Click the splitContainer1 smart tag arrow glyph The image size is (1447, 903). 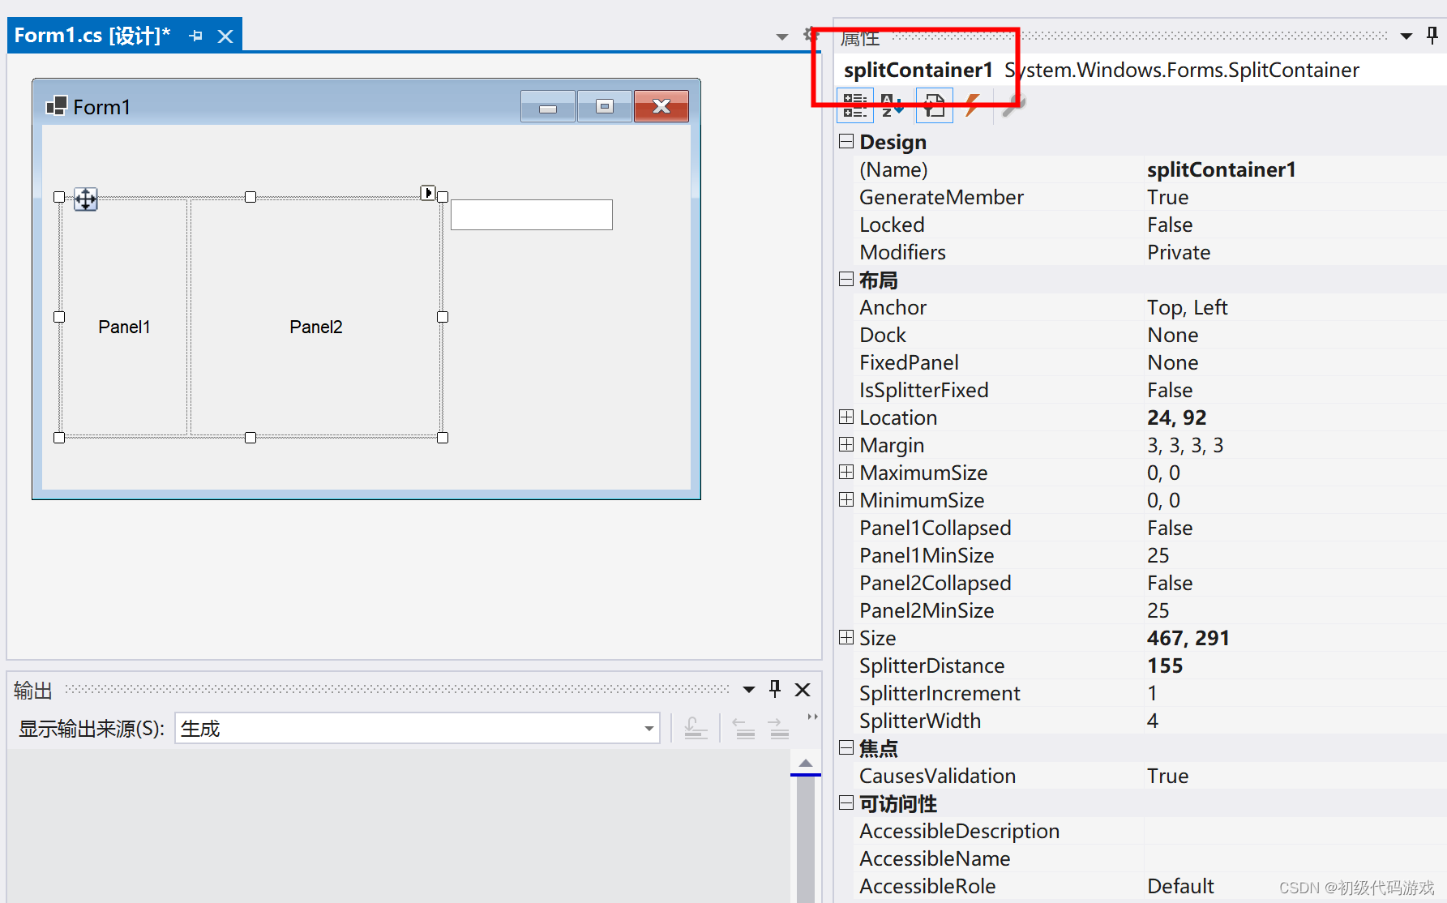click(x=428, y=193)
